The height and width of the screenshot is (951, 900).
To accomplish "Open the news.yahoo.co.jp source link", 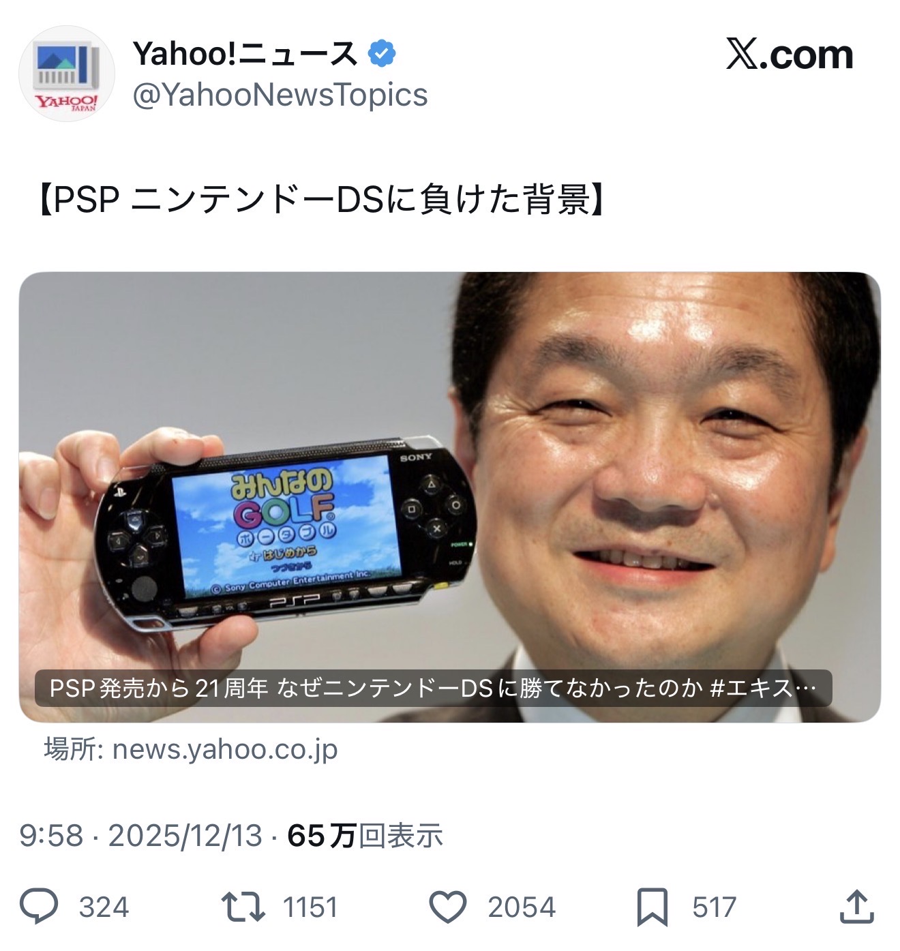I will (191, 749).
